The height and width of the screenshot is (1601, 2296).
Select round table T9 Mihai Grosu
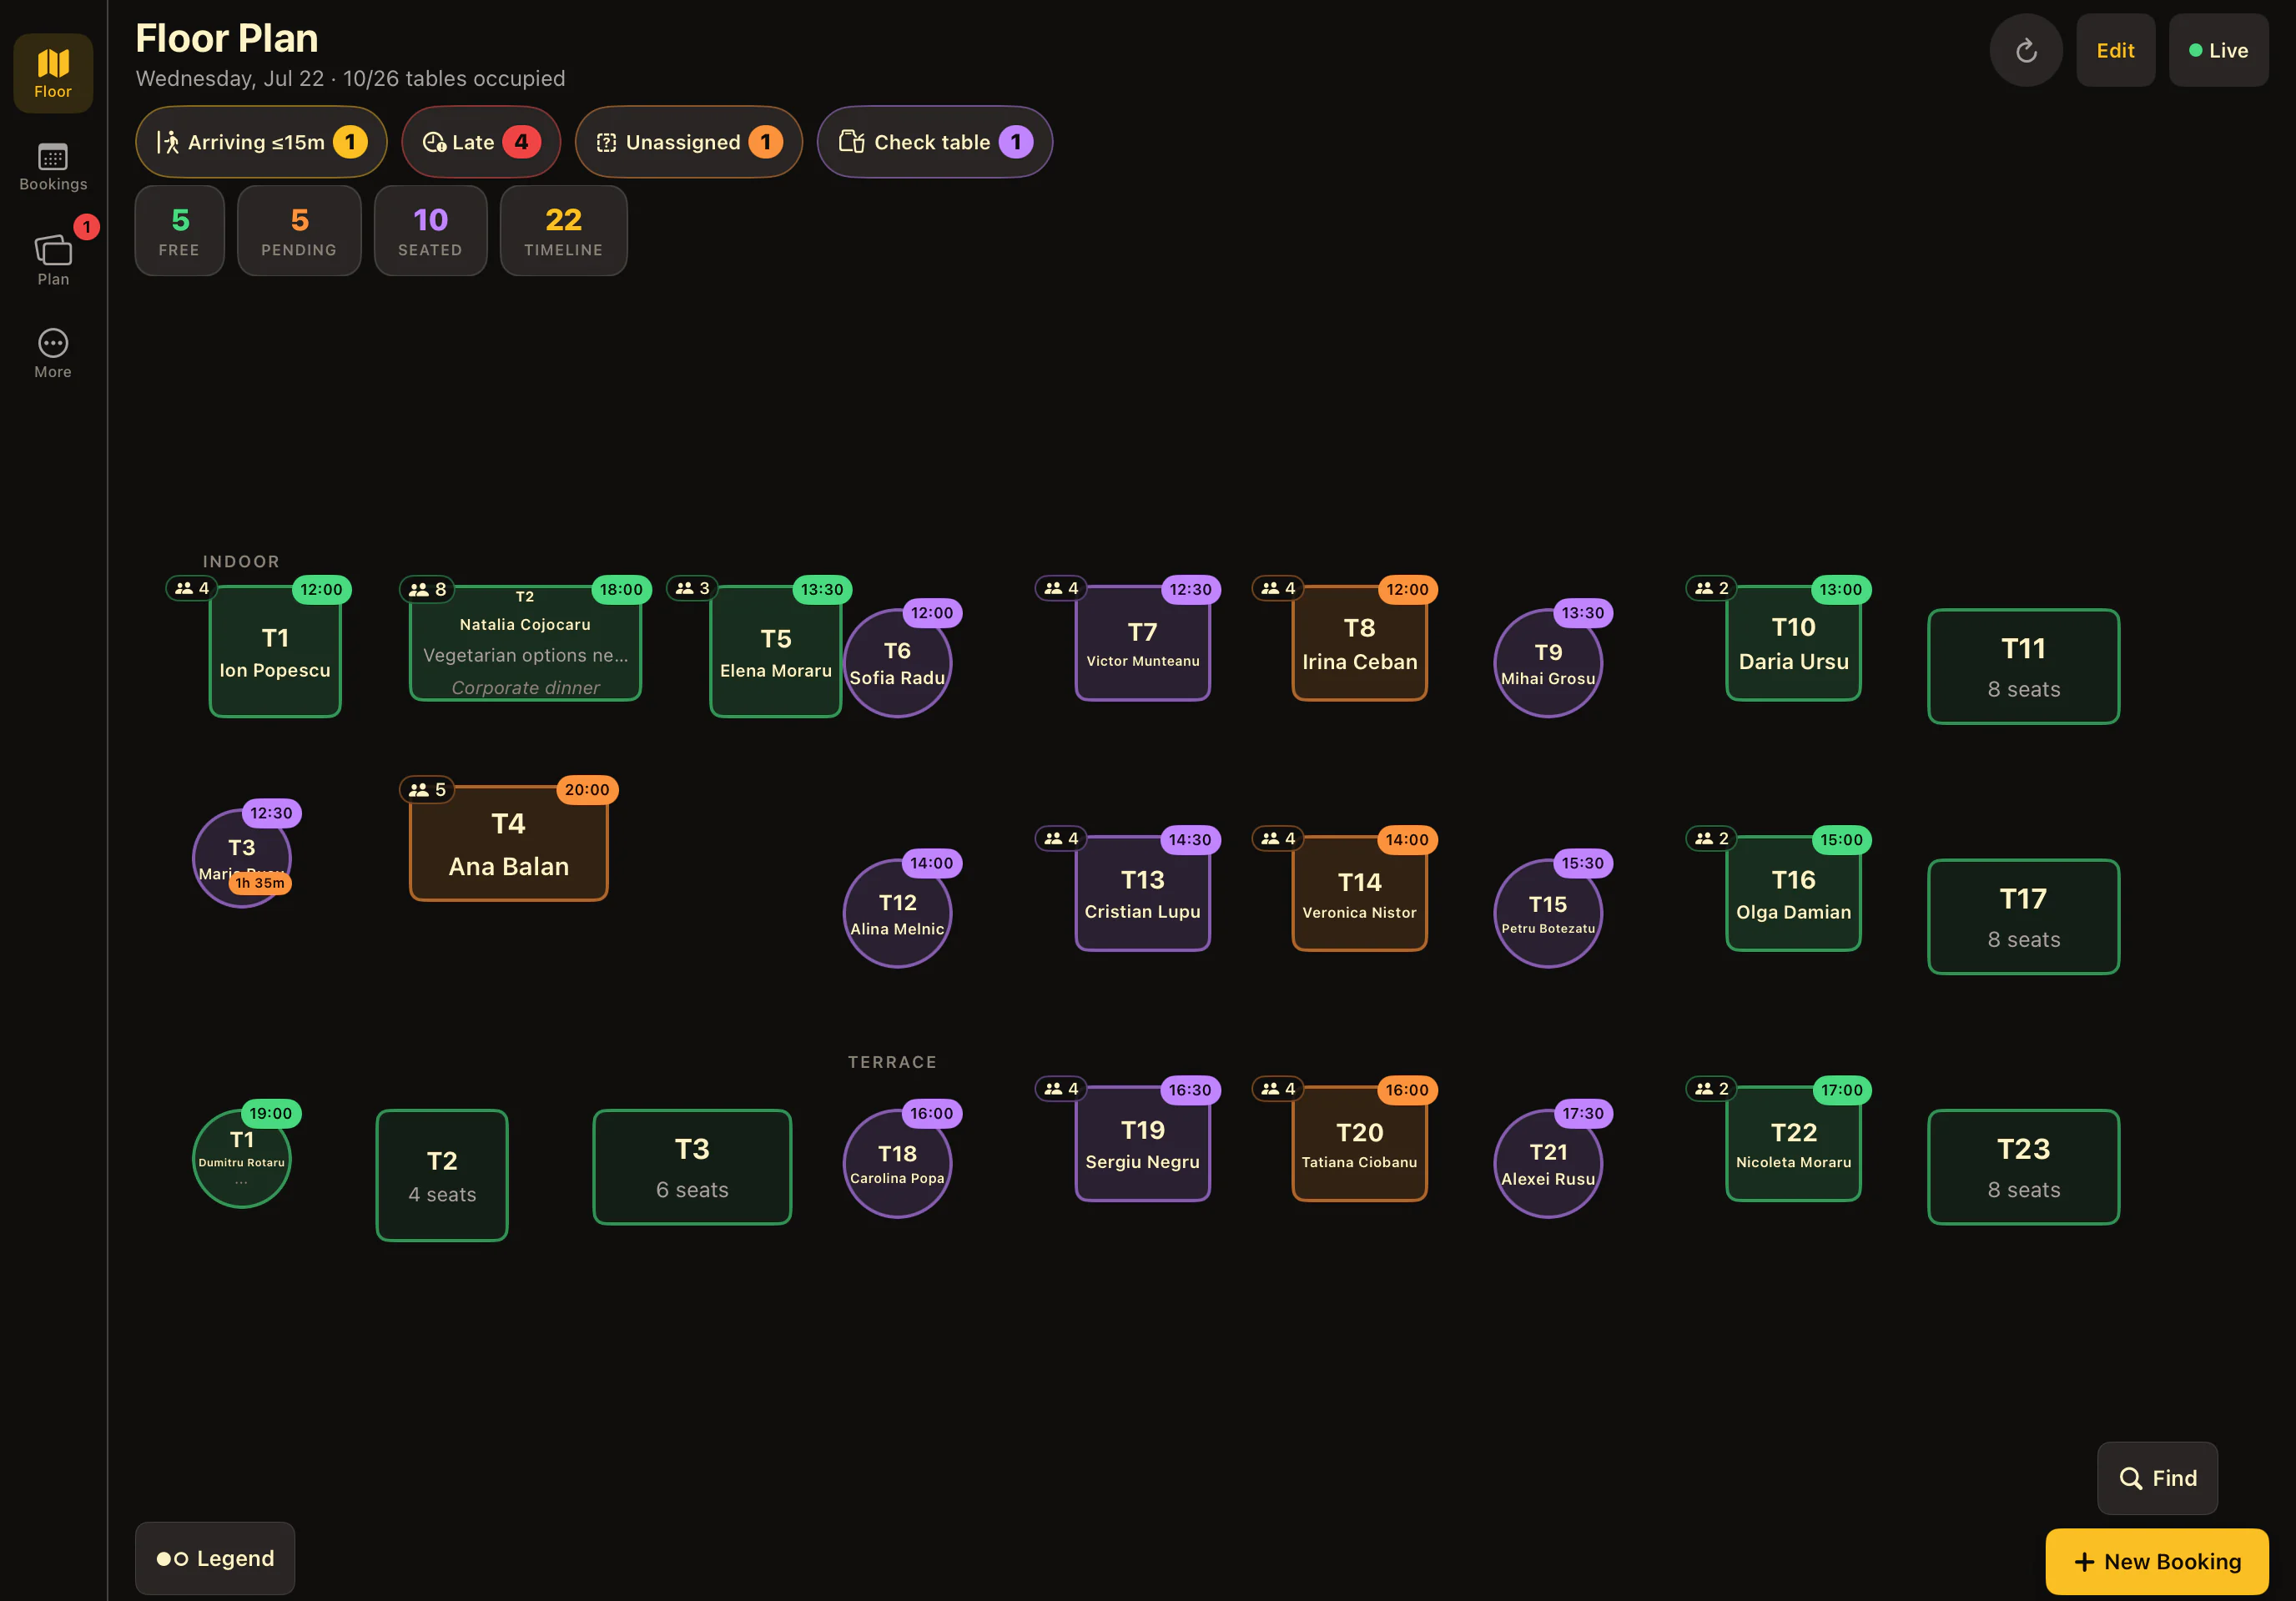click(x=1548, y=664)
